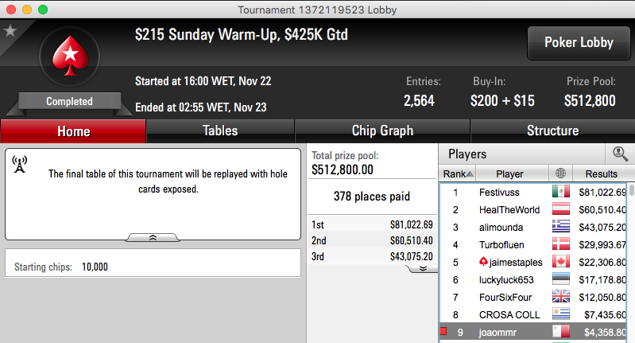Click the globe country column icon

560,173
